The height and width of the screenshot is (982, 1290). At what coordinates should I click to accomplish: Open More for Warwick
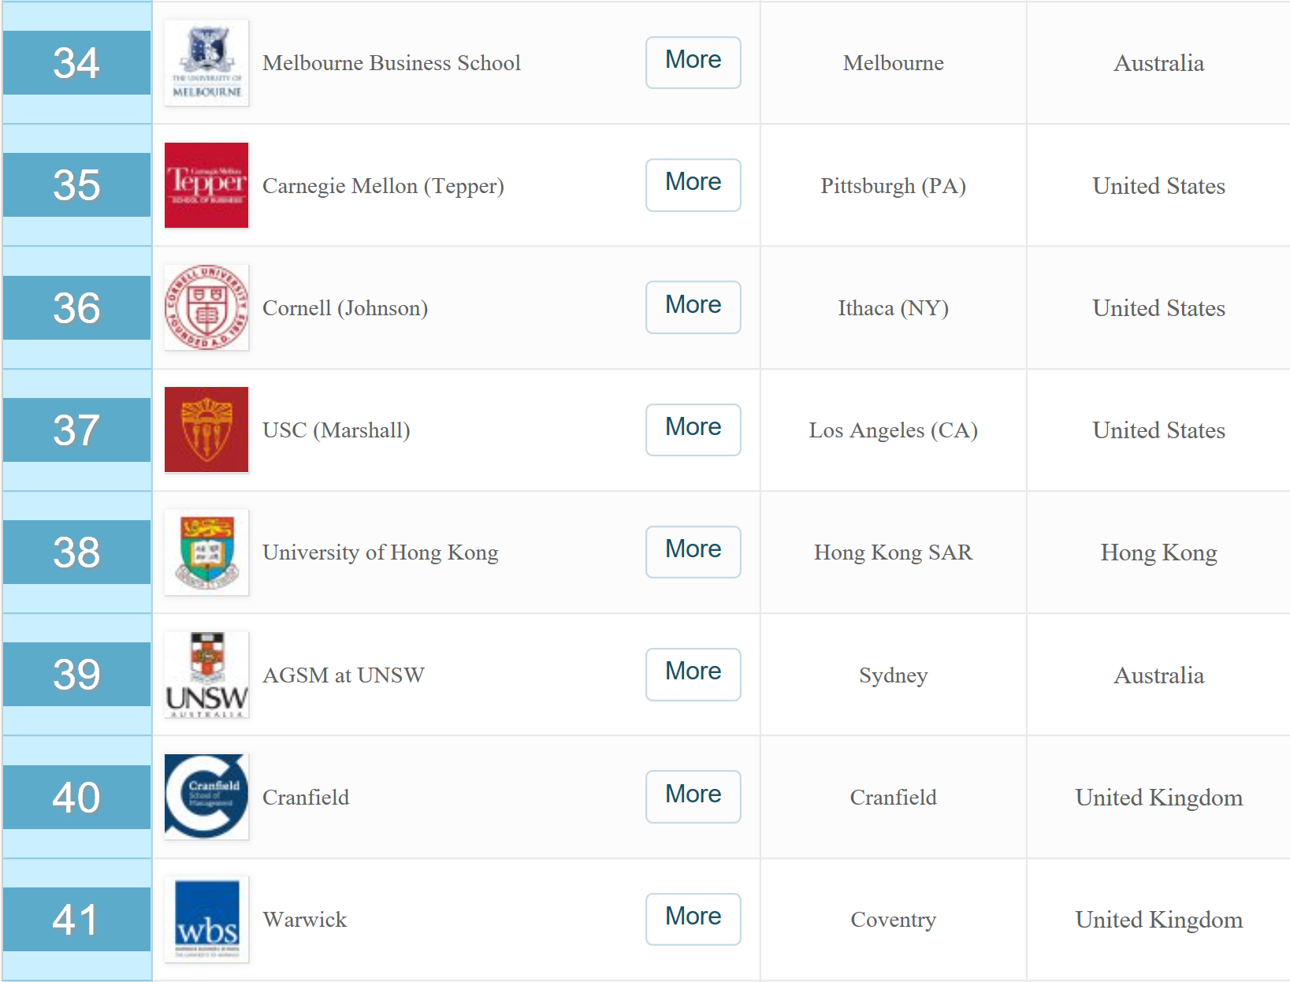click(693, 919)
